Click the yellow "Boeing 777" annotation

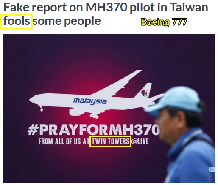tap(164, 22)
